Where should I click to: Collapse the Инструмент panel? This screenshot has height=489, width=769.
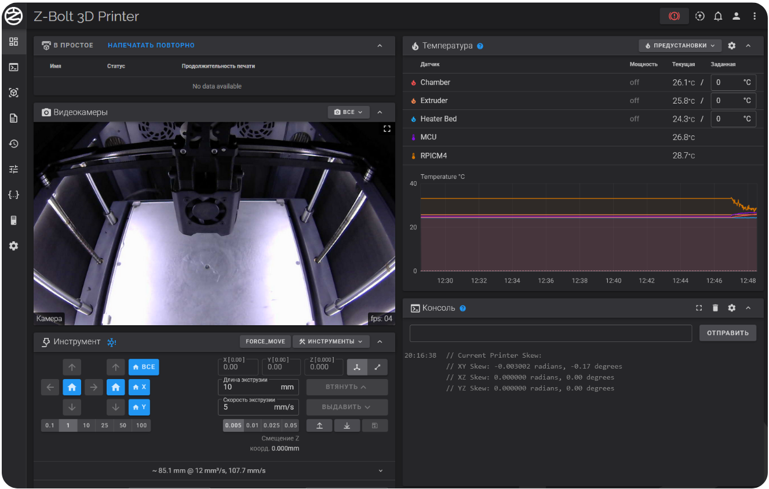380,341
